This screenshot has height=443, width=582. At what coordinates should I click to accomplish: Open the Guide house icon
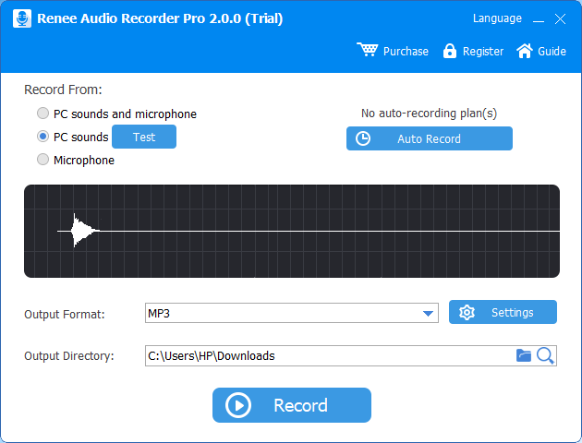pyautogui.click(x=525, y=51)
